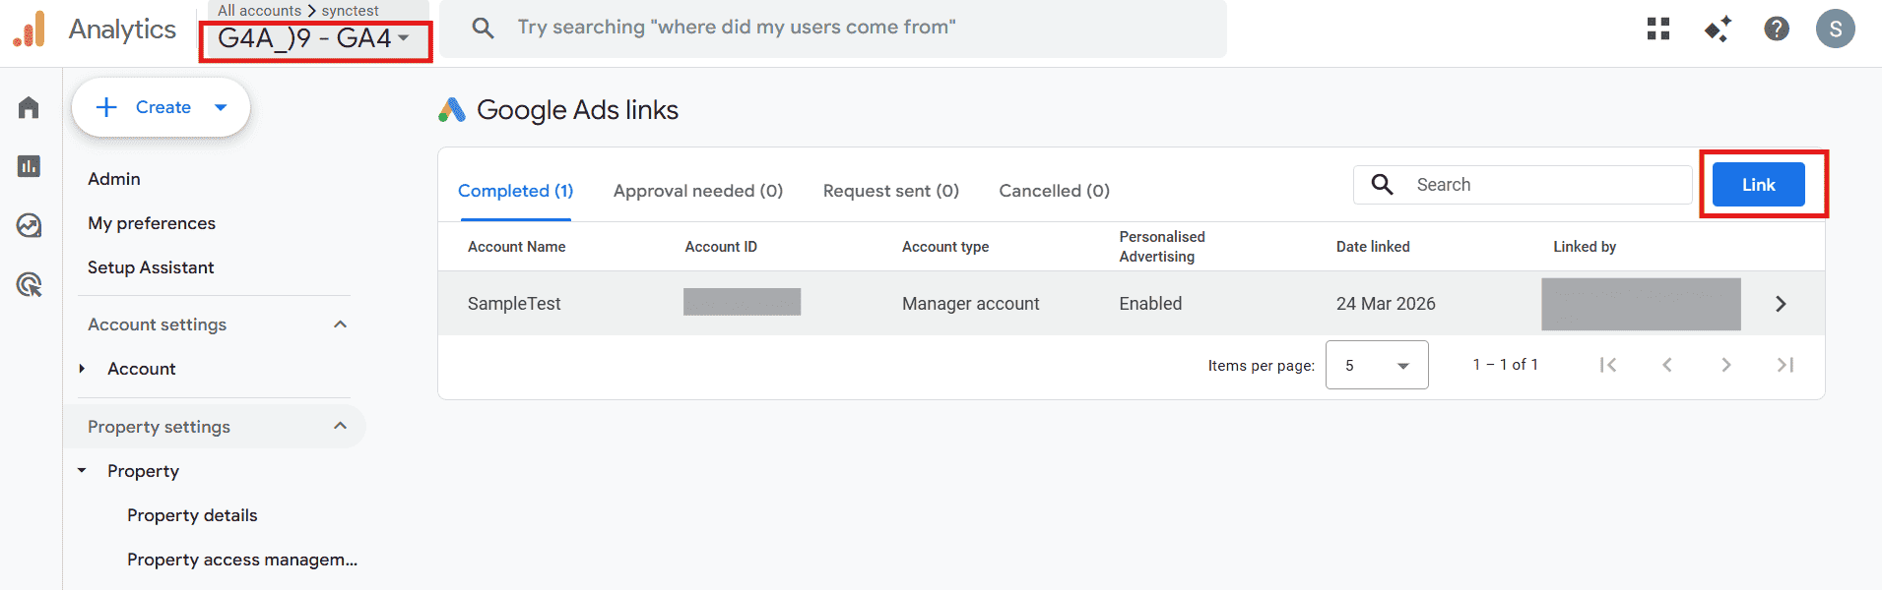Click the Analytics logo icon
This screenshot has height=590, width=1882.
30,29
